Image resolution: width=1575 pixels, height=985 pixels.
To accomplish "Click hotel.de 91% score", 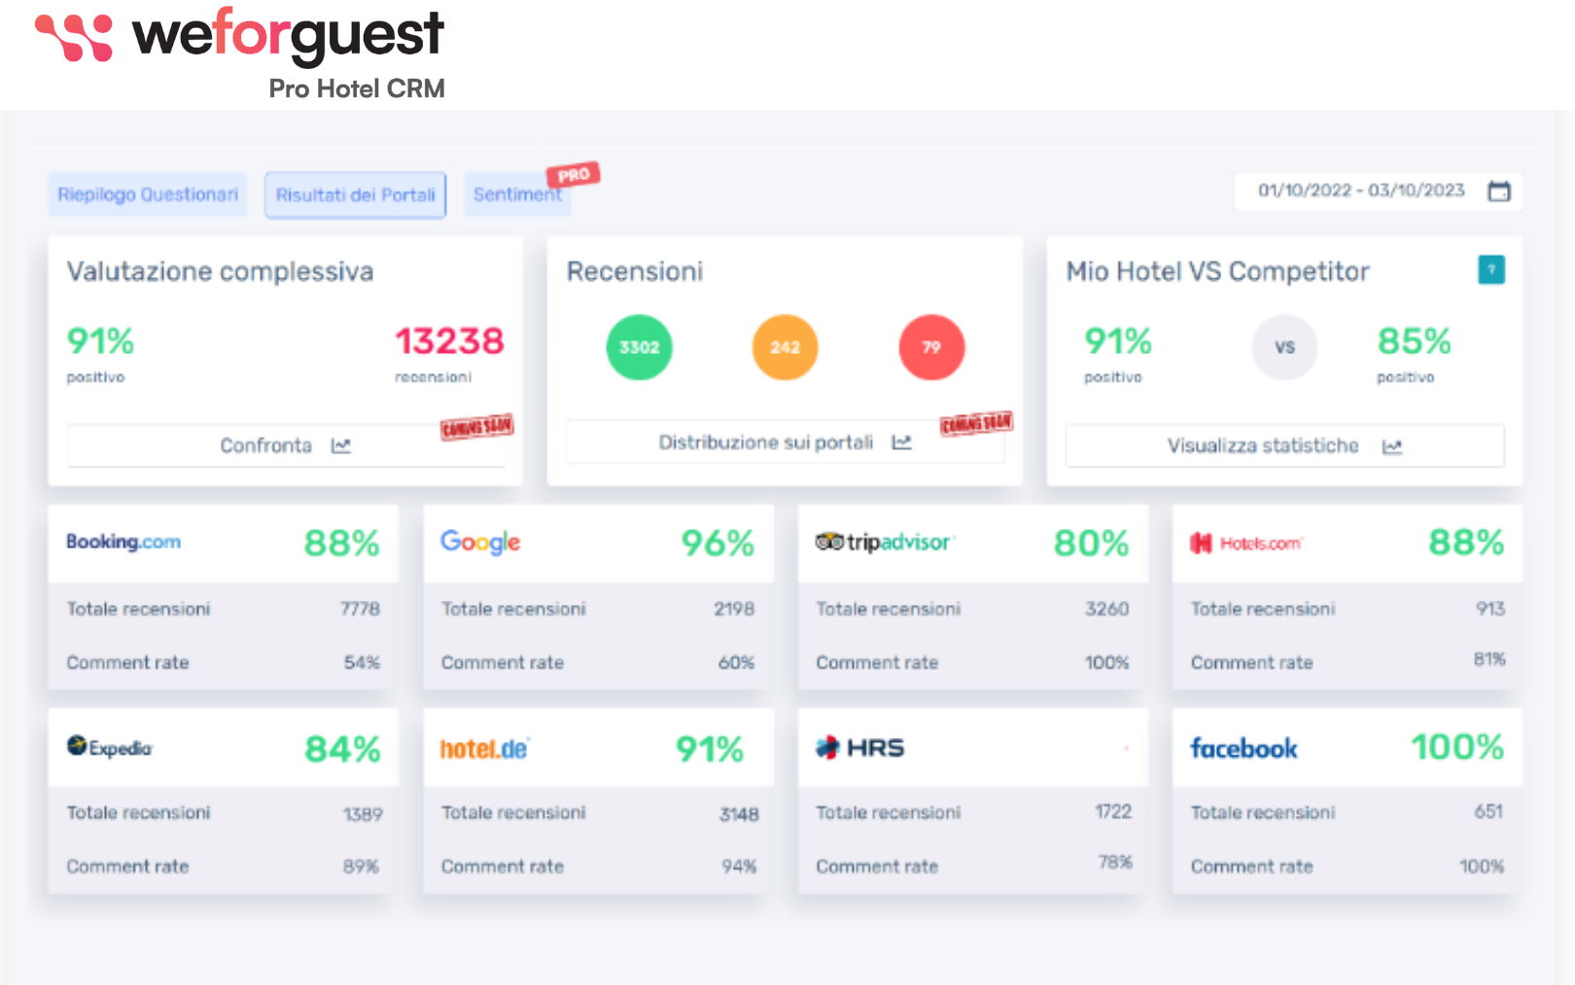I will 710,749.
